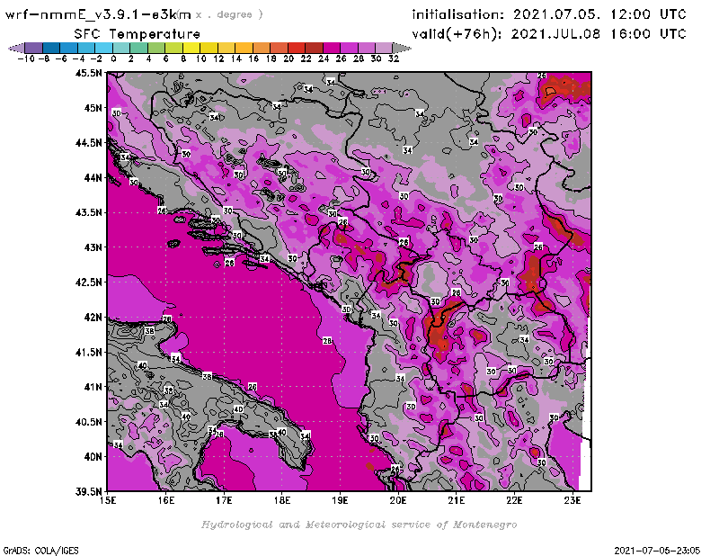Viewport: 719px width, 556px height.
Task: Click the grey above-32 legend arrow
Action: point(402,48)
